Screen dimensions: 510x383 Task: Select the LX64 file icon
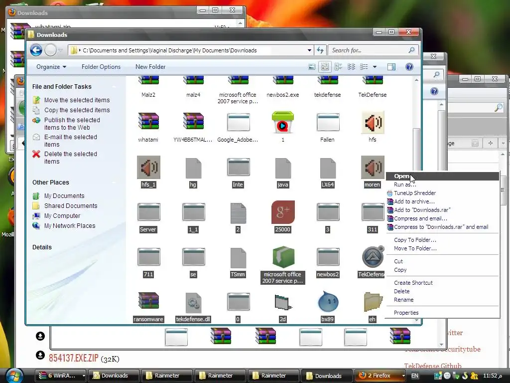(328, 168)
